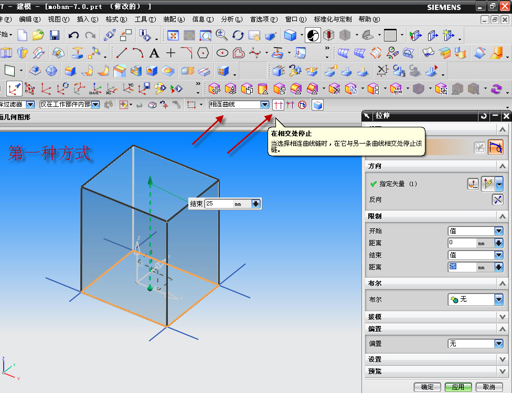
Task: Open the 插入(S) menu
Action: tap(88, 19)
